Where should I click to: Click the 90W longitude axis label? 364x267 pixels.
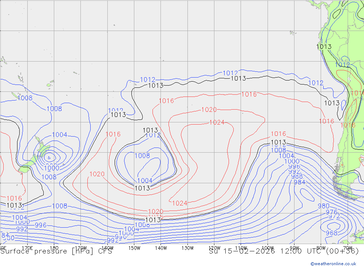coord(294,248)
